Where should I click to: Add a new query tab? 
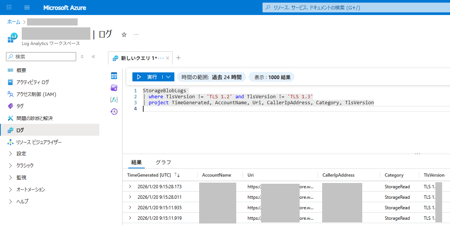pos(178,58)
